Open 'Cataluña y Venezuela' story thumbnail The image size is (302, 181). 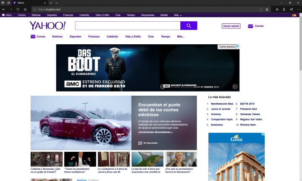47,159
